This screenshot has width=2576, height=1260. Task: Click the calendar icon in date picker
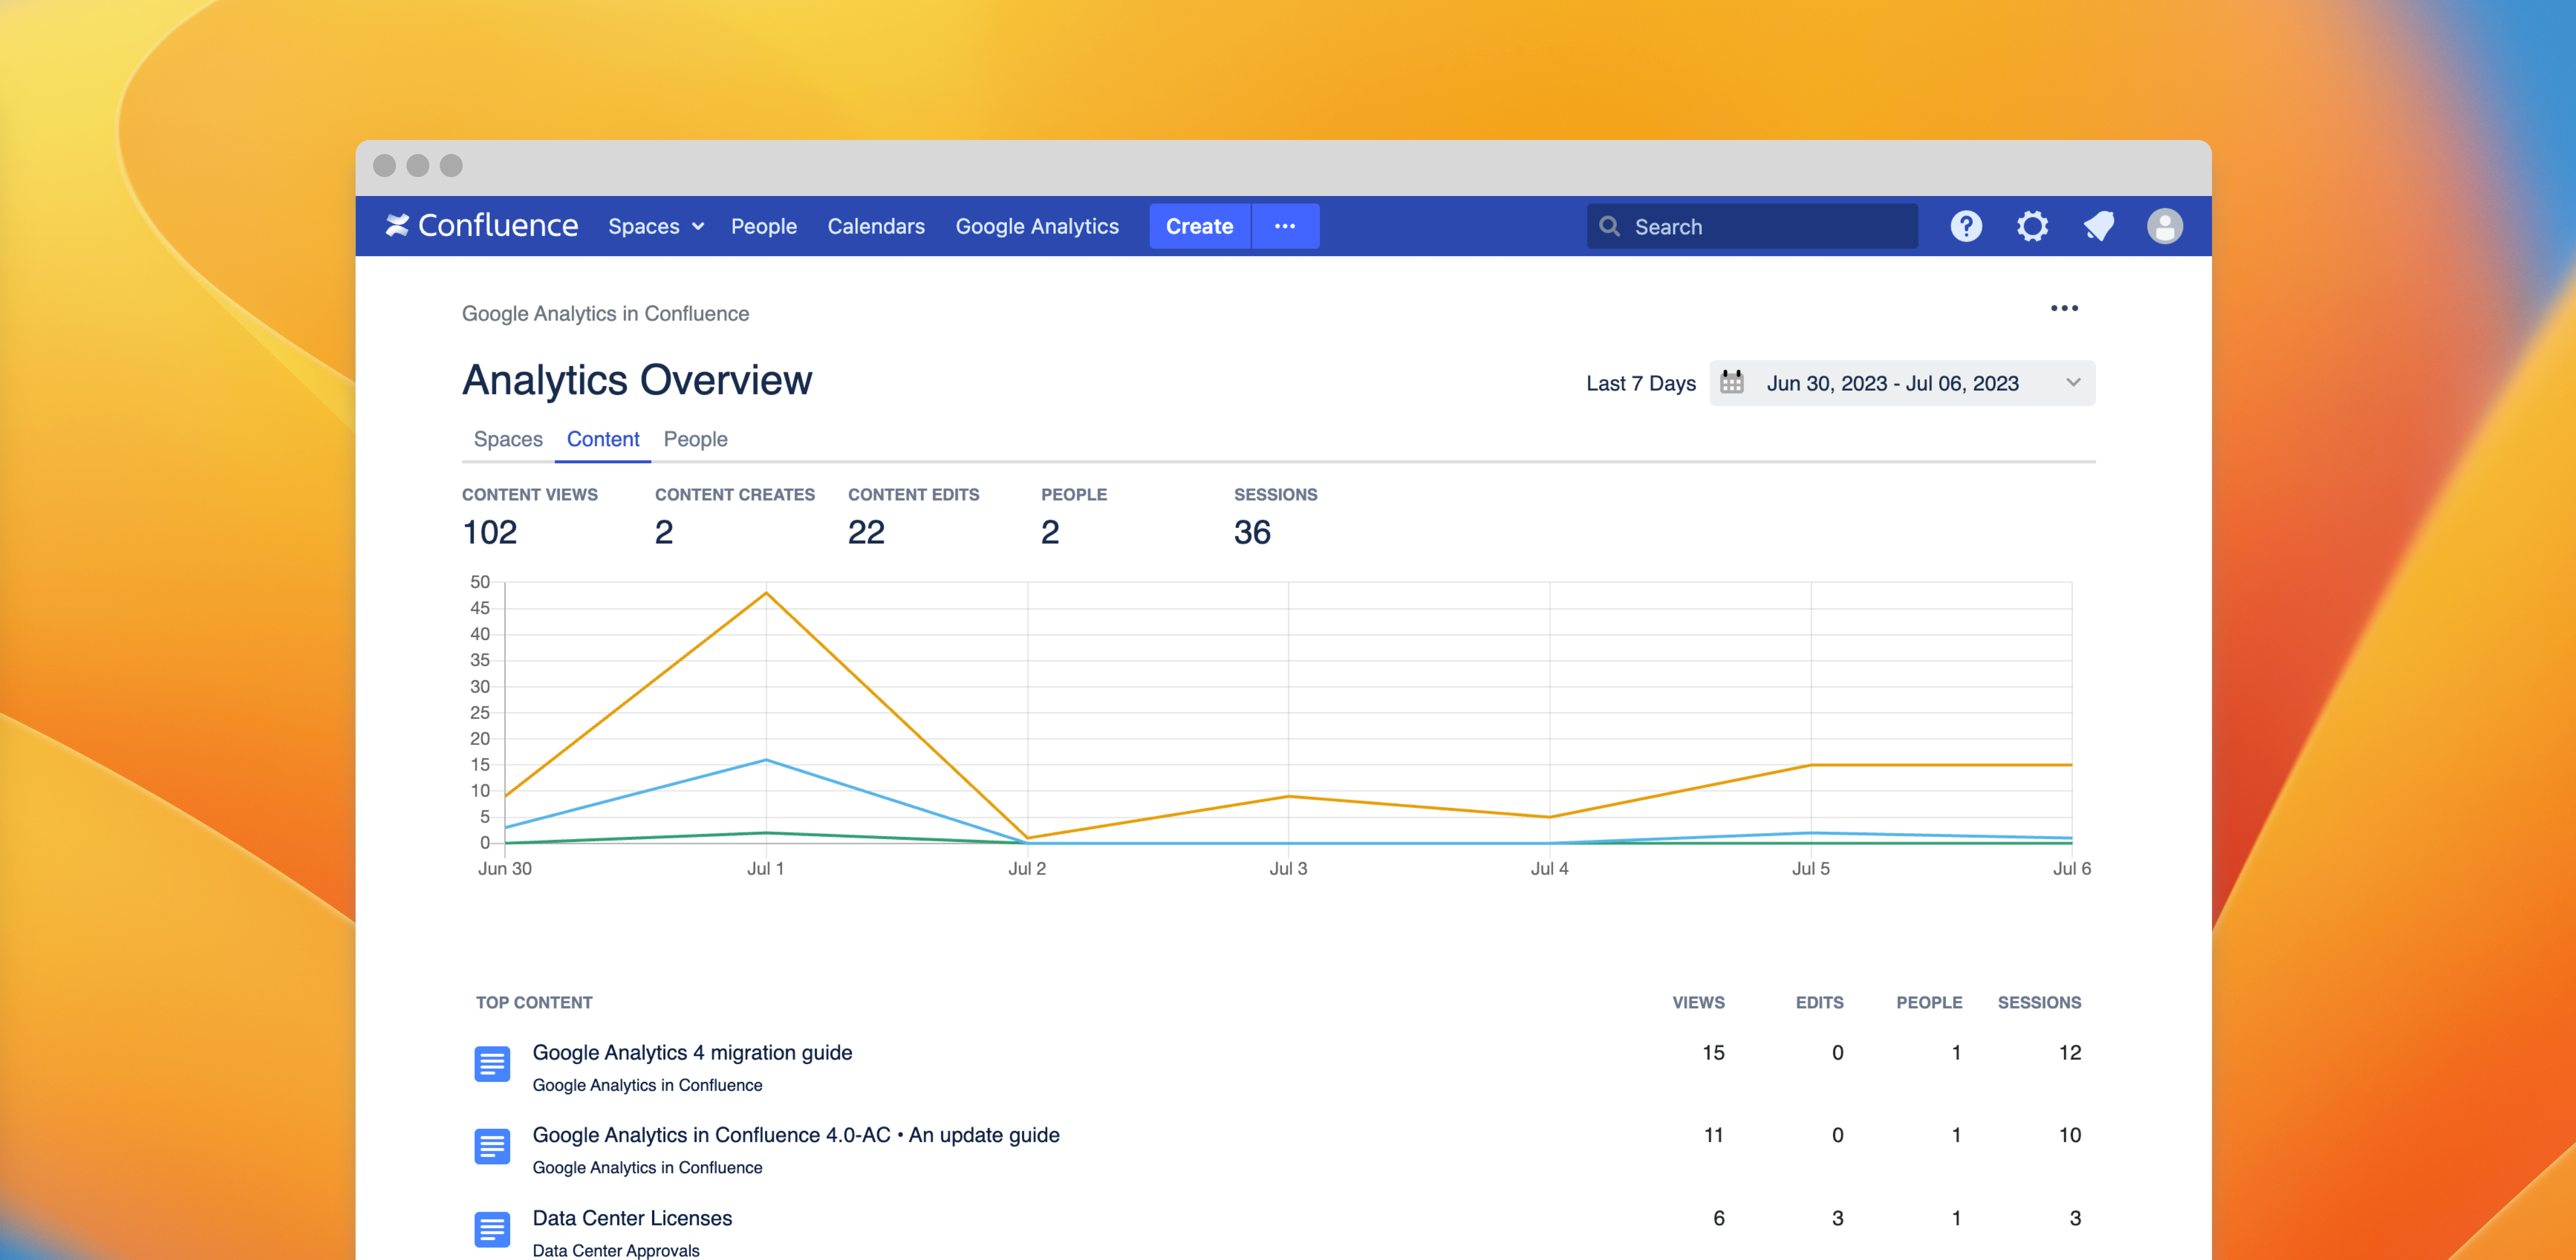1732,383
